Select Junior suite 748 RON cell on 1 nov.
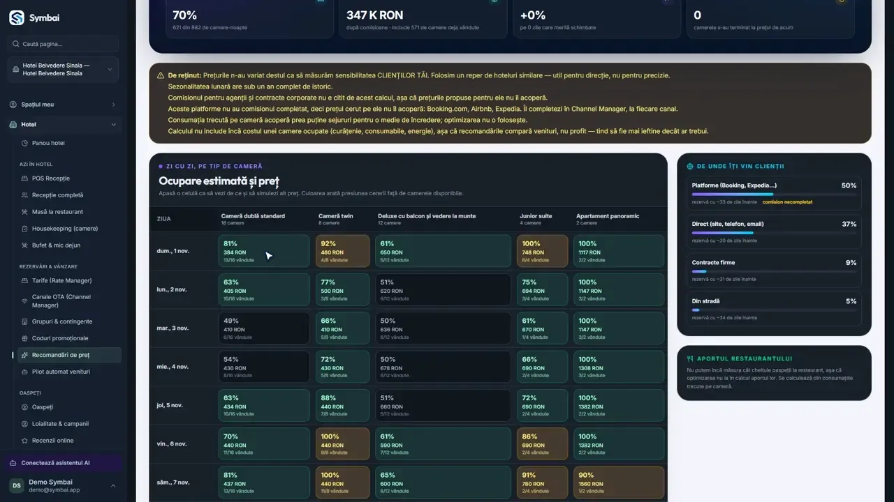The height and width of the screenshot is (502, 894). pyautogui.click(x=543, y=251)
